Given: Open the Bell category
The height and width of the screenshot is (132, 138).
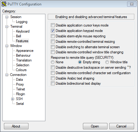Looking at the screenshot, I should (x=18, y=36).
